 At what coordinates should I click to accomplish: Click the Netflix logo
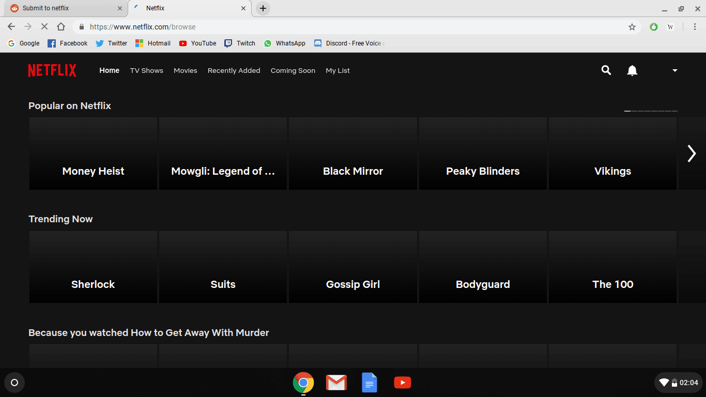coord(52,70)
